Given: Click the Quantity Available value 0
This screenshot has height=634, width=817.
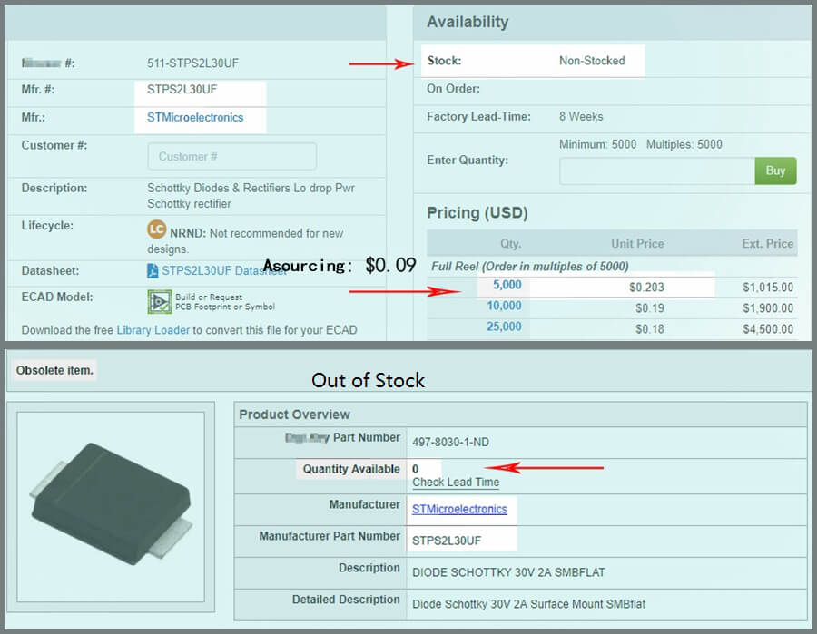Looking at the screenshot, I should [x=415, y=469].
